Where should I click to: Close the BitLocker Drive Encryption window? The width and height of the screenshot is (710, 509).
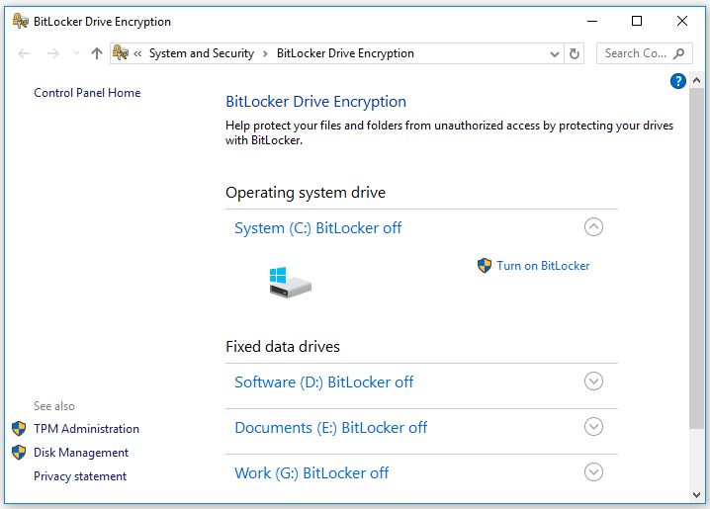[682, 21]
